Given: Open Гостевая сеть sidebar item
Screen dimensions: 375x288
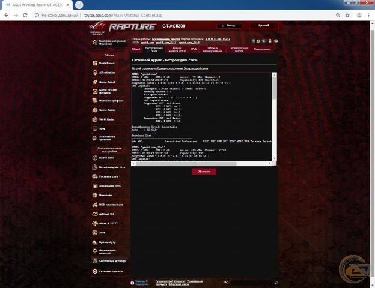Looking at the screenshot, I should 109,176.
